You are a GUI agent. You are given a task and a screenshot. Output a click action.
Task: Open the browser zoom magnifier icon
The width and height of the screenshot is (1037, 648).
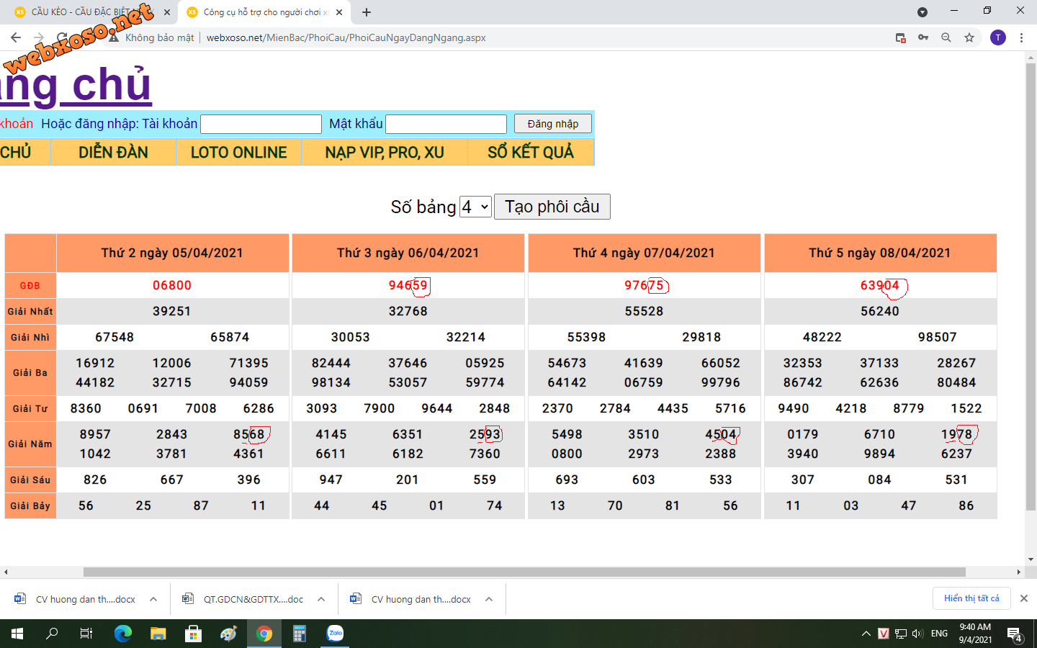click(x=946, y=37)
